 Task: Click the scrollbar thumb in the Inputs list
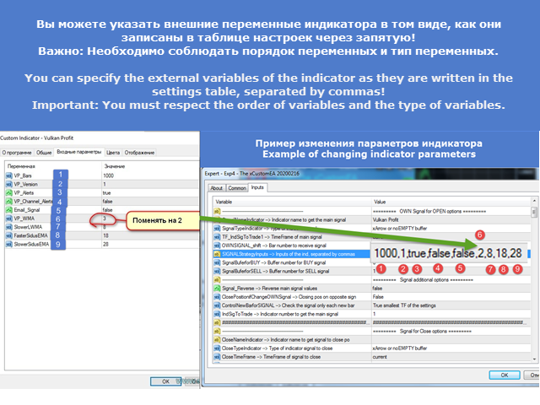534,212
